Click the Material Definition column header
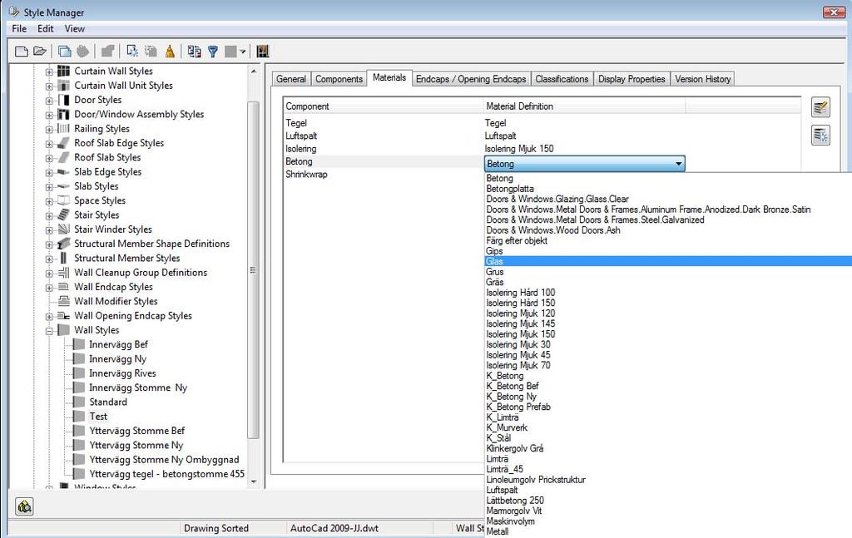This screenshot has height=538, width=852. coord(584,106)
